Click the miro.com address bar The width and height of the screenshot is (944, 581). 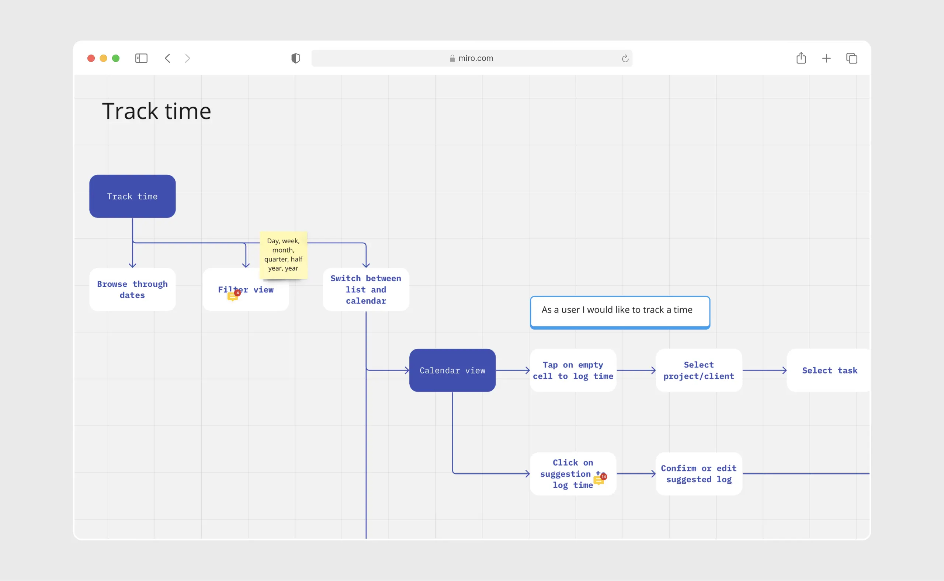point(472,58)
